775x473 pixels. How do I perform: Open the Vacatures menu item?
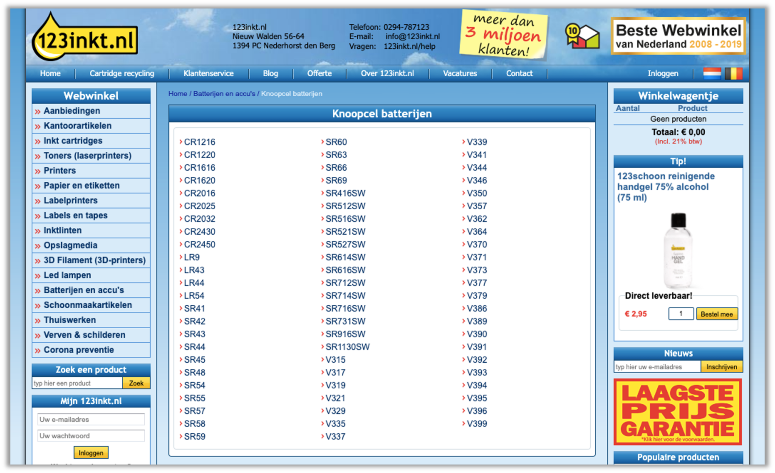click(460, 73)
